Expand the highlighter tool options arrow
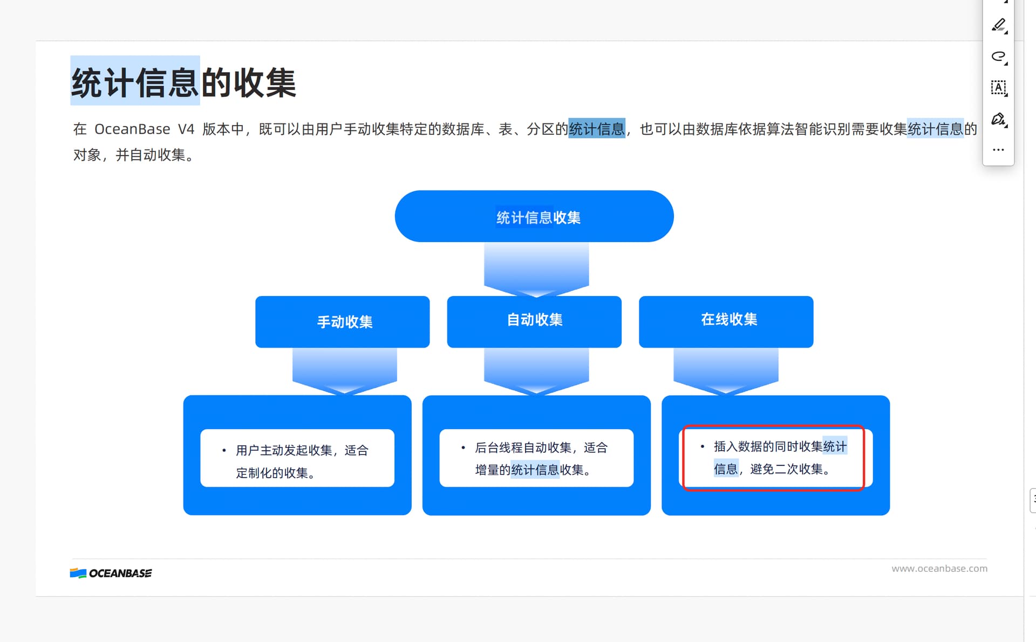 pos(1006,33)
